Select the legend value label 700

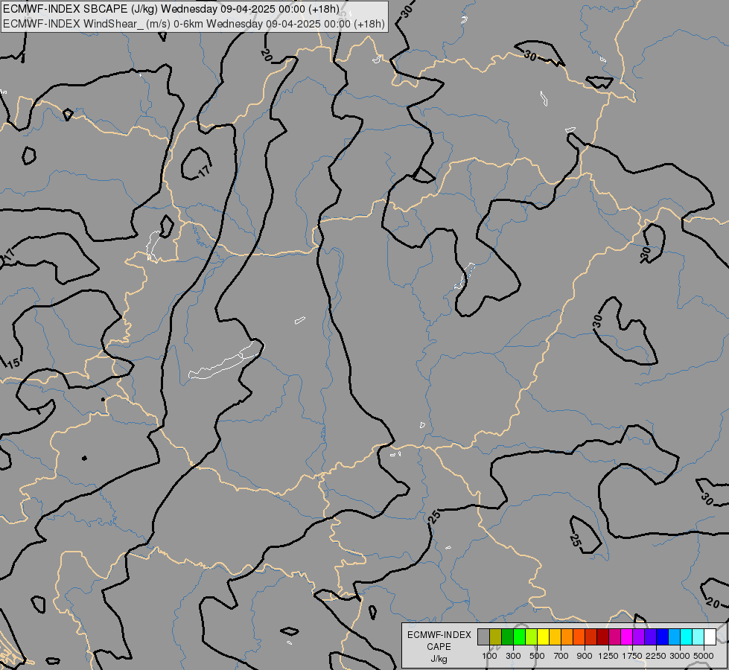tap(561, 656)
